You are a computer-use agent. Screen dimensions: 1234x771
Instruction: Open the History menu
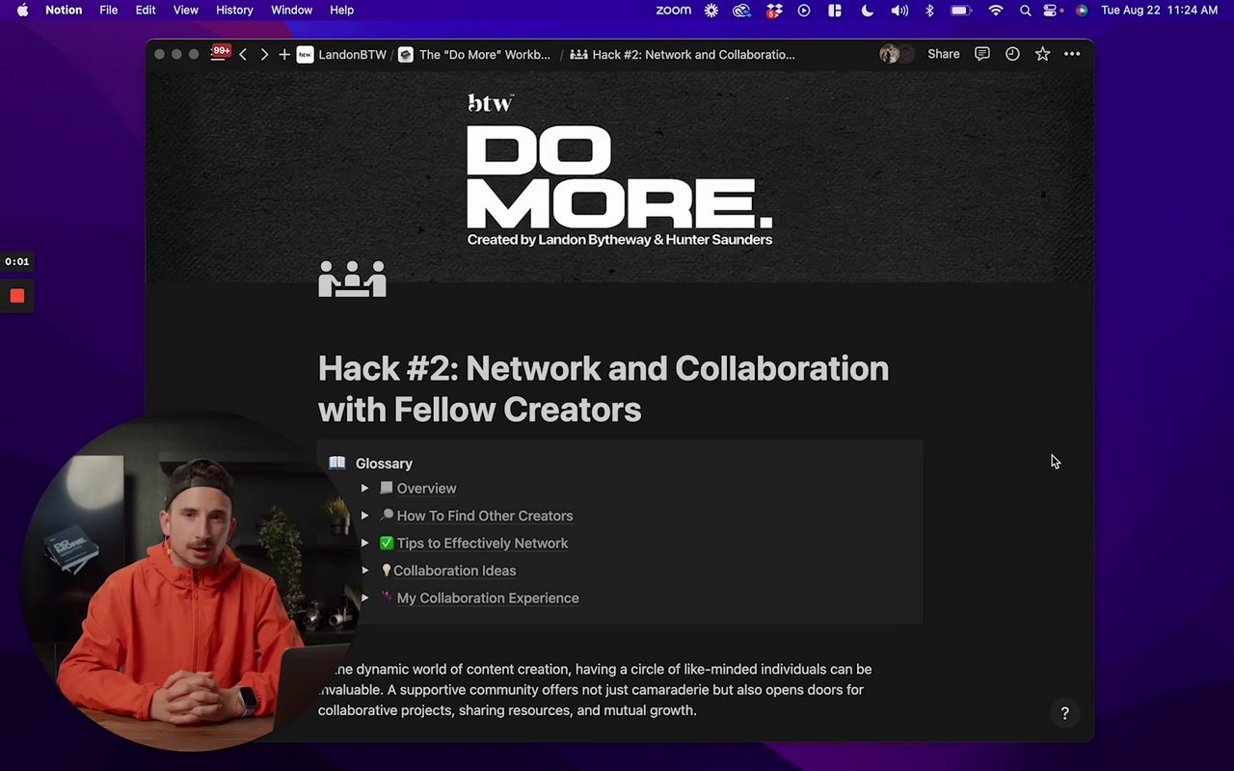point(234,10)
